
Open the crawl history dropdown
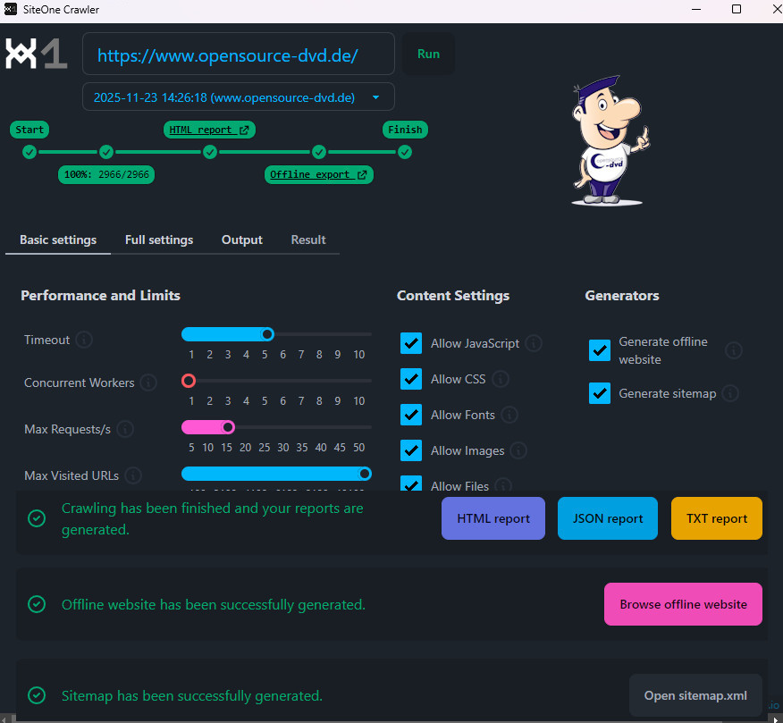coord(375,97)
